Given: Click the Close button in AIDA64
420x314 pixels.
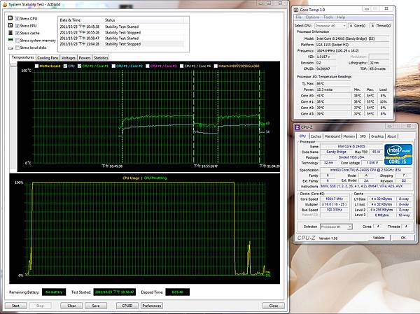Looking at the screenshot, I should (274, 306).
